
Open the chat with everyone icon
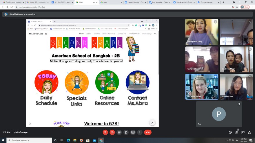click(x=243, y=132)
